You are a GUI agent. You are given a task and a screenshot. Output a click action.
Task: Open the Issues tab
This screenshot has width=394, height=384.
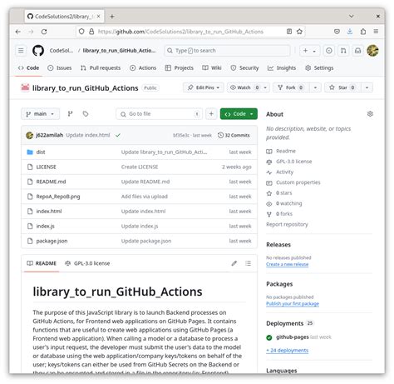click(60, 67)
